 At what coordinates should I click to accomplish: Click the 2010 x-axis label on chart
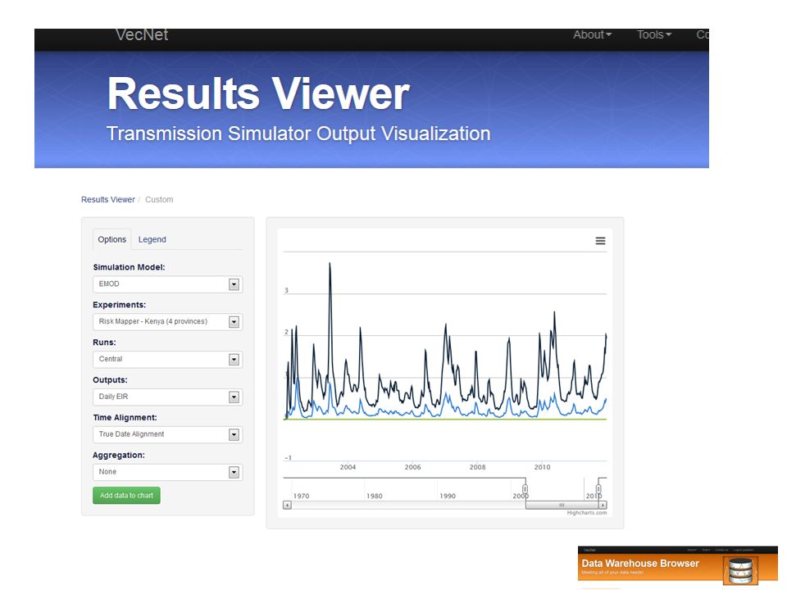click(x=542, y=467)
